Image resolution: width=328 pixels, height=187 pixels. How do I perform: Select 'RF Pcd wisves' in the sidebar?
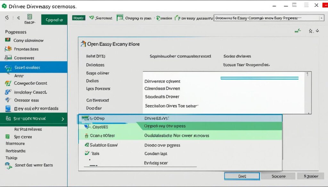pos(28,129)
